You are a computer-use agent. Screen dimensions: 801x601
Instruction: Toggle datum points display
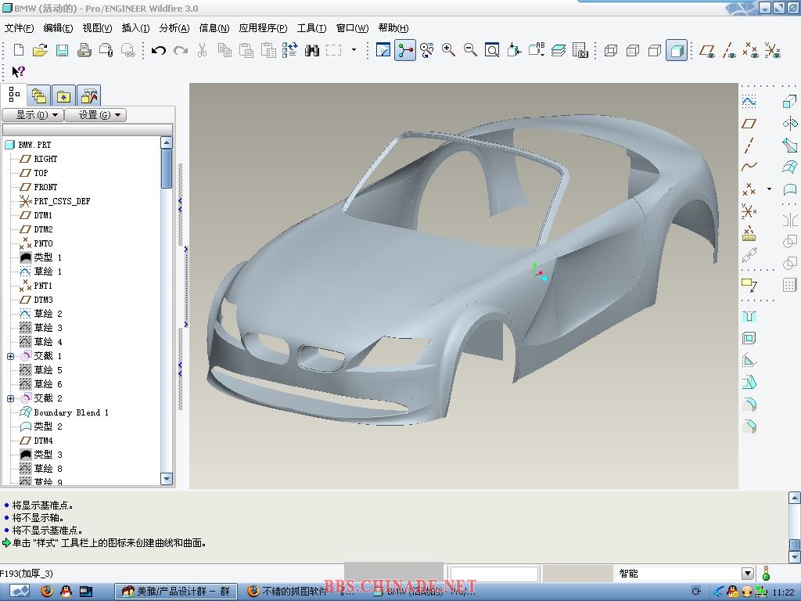751,50
